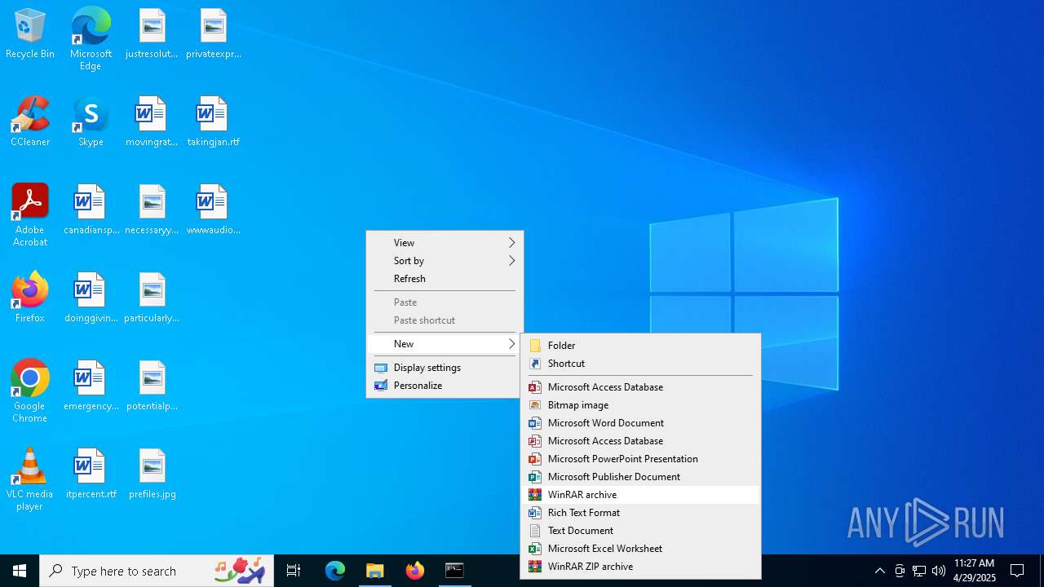The width and height of the screenshot is (1044, 587).
Task: Select the Firefox desktop shortcut
Action: click(30, 298)
